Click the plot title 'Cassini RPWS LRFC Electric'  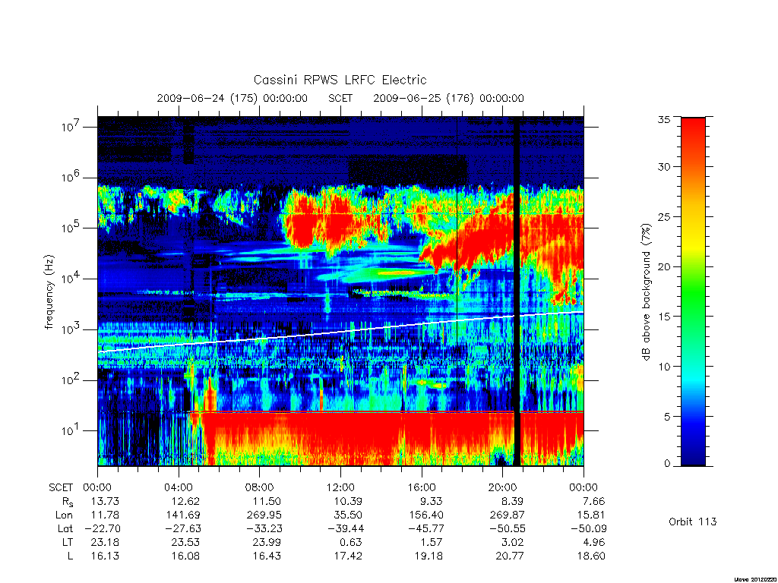pyautogui.click(x=340, y=80)
